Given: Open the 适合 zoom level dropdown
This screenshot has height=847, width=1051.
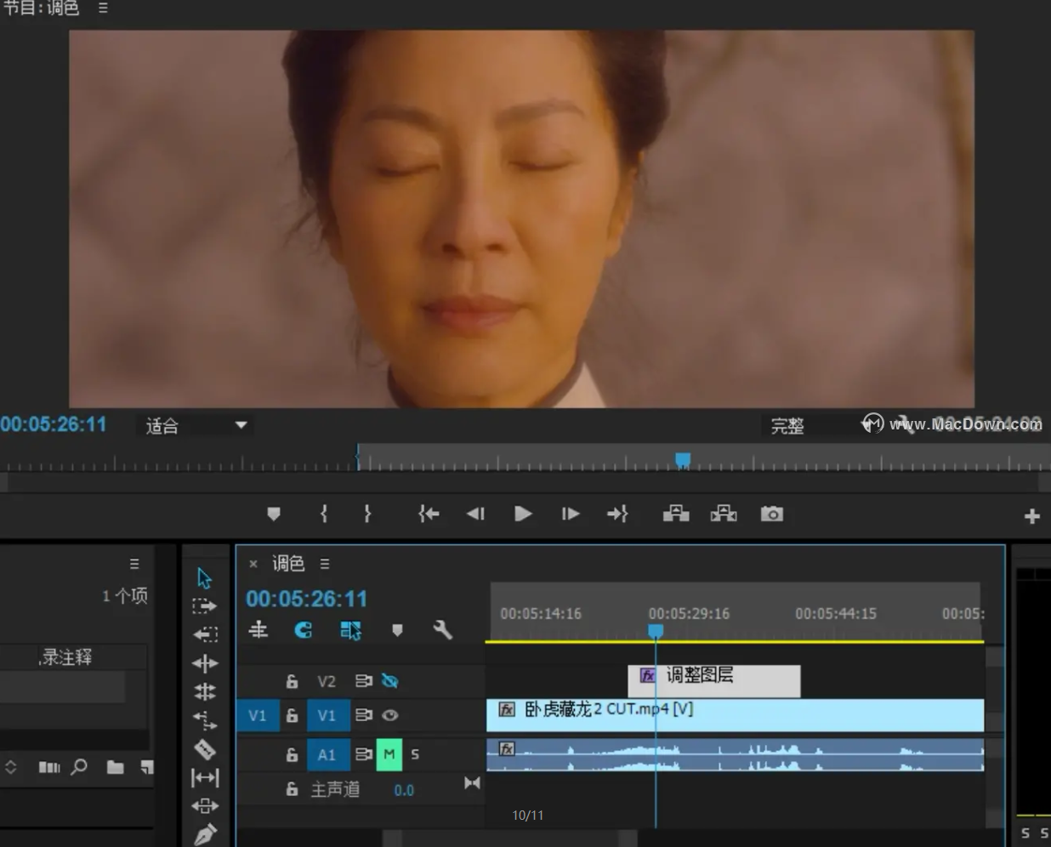Looking at the screenshot, I should 195,425.
